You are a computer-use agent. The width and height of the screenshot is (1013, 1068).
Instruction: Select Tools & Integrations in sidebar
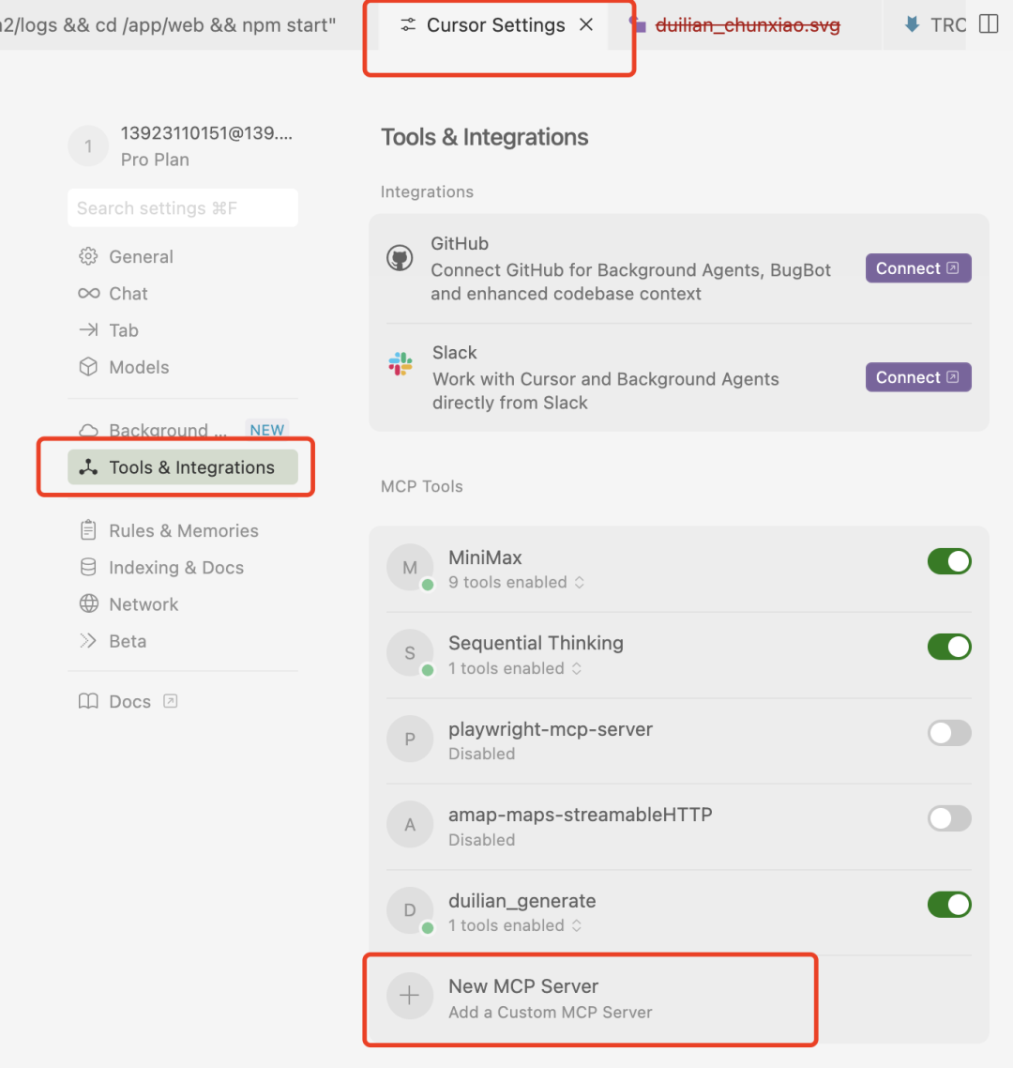(183, 467)
